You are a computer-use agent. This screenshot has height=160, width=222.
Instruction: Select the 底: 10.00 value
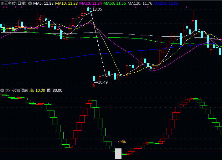(x=37, y=90)
